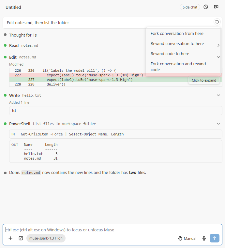Collapse the Write hello.txt step

coord(218,95)
